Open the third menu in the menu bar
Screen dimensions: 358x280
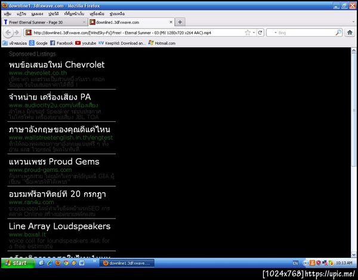click(37, 14)
